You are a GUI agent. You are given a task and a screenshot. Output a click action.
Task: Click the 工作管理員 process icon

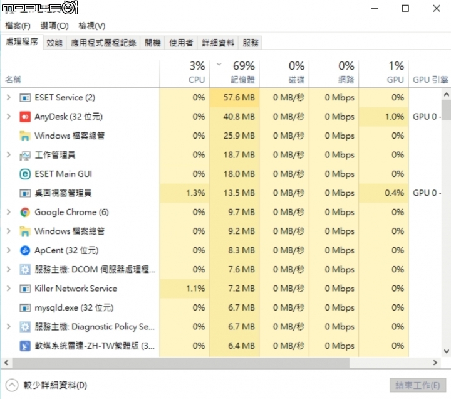[25, 156]
